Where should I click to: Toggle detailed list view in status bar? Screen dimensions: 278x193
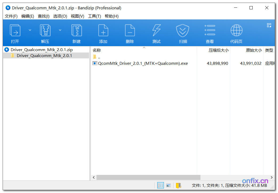click(x=160, y=185)
